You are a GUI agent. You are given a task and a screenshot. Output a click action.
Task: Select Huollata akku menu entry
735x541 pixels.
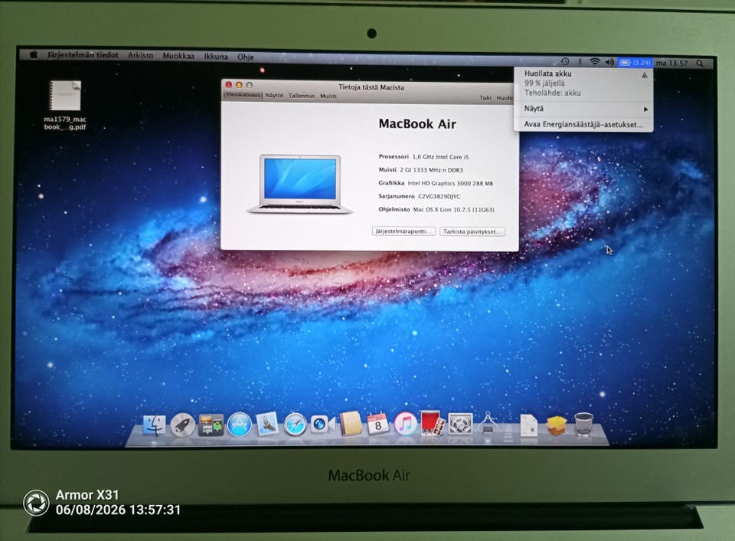548,74
